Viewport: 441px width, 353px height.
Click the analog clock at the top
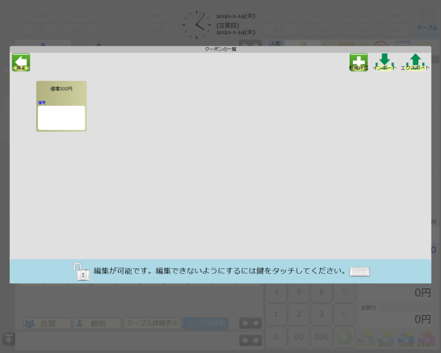click(x=196, y=25)
